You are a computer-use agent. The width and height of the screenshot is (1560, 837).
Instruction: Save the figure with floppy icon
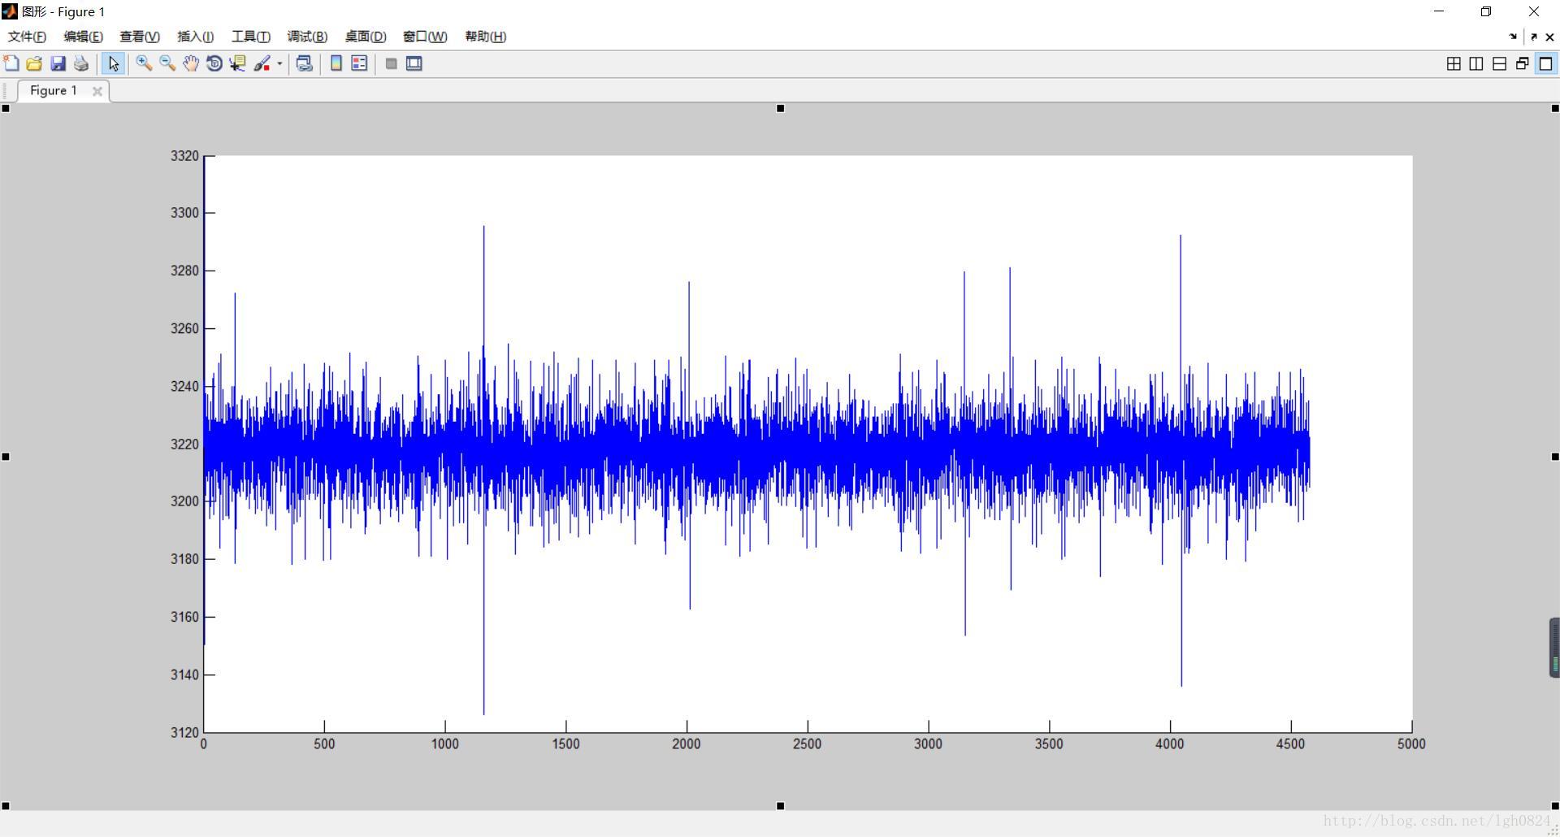(58, 63)
